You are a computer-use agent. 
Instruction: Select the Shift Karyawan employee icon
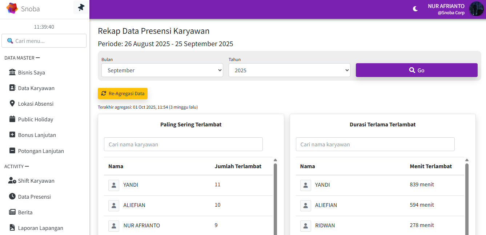11,181
